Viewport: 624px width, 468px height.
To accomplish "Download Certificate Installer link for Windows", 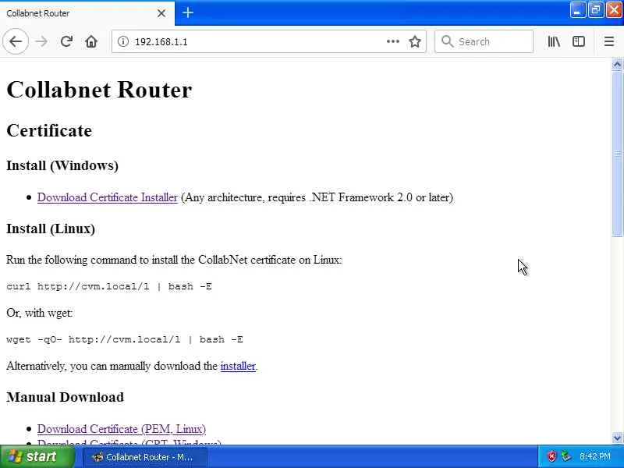I will [108, 197].
